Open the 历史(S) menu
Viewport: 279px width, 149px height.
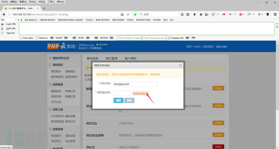click(32, 2)
